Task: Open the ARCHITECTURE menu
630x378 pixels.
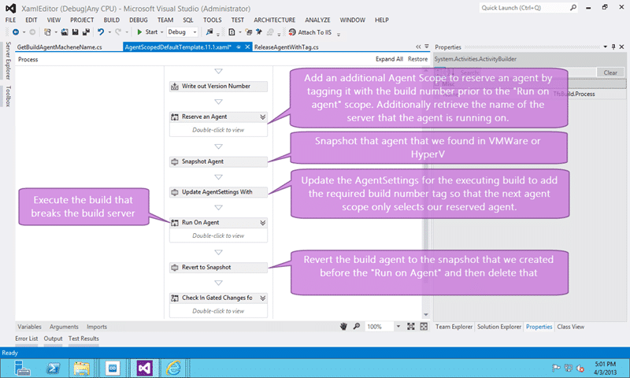Action: pyautogui.click(x=274, y=20)
